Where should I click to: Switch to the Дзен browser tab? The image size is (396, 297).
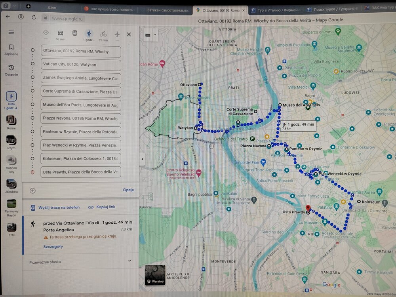pyautogui.click(x=52, y=8)
